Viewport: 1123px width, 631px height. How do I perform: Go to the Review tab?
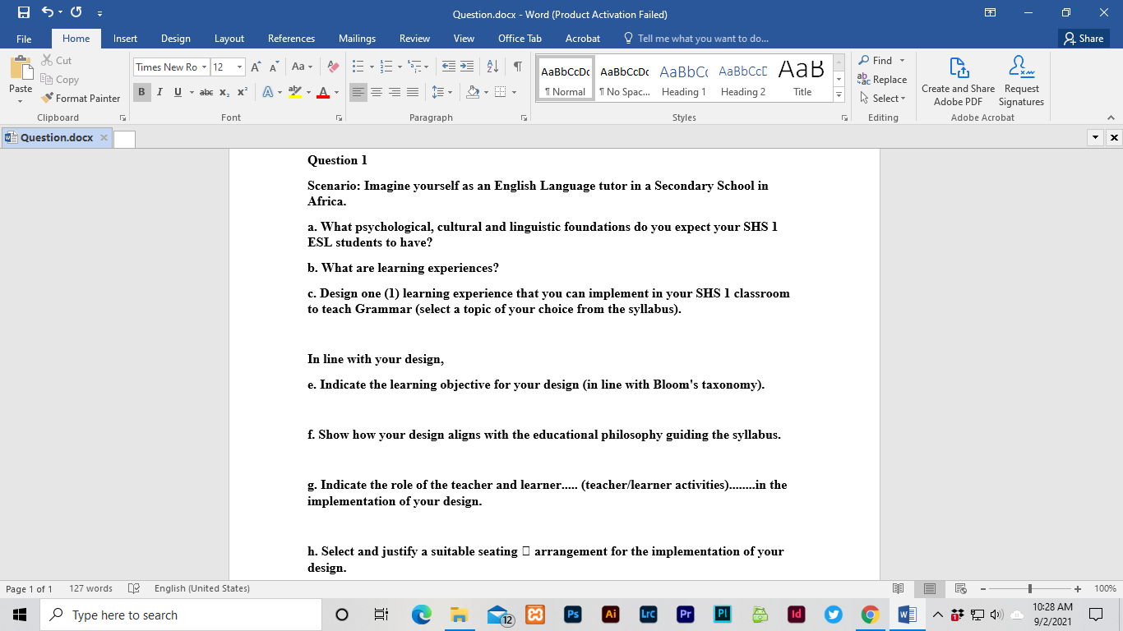click(414, 39)
